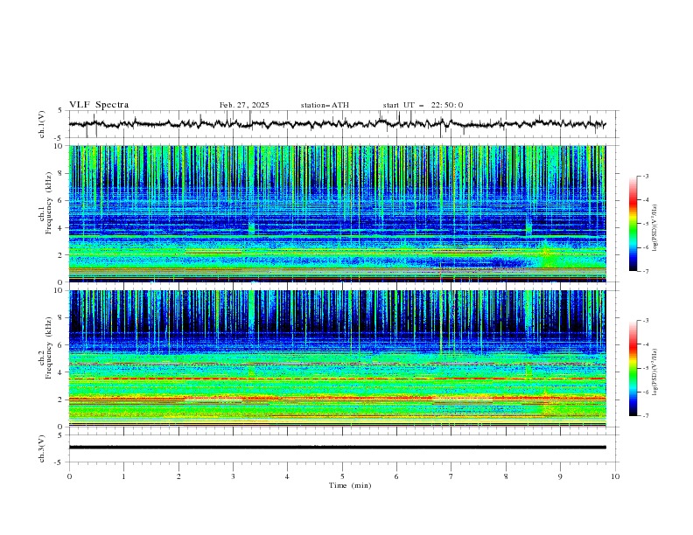Click time axis tick label '5'

pos(342,476)
